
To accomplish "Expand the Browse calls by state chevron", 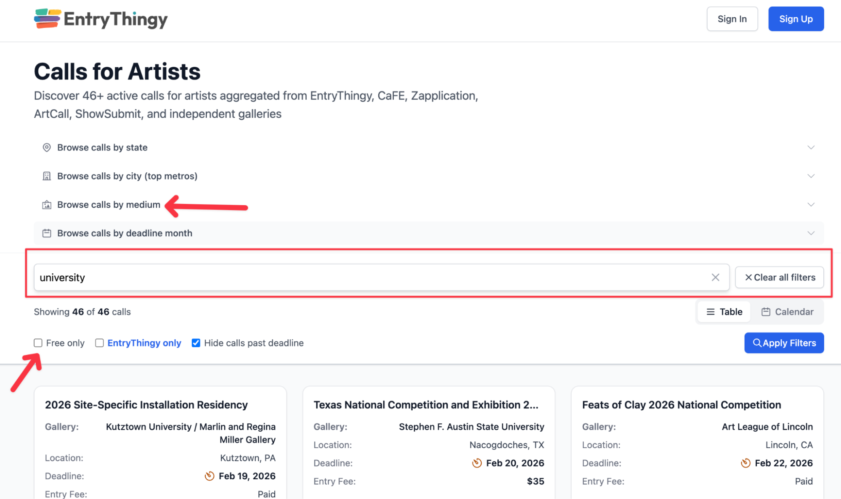I will (811, 148).
